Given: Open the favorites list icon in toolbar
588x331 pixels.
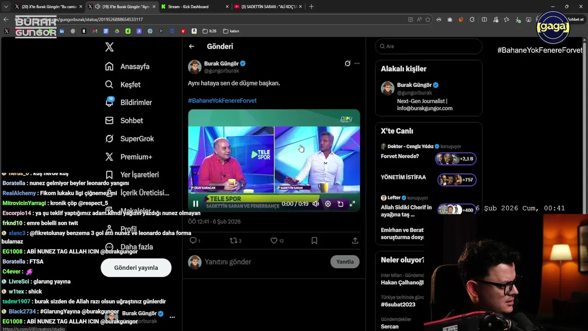Looking at the screenshot, I should click(x=506, y=20).
